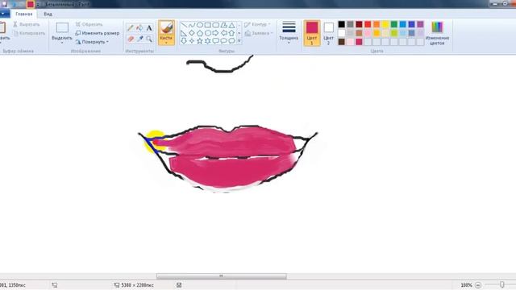Choose the Curve shape
The image size is (516, 290).
point(192,25)
